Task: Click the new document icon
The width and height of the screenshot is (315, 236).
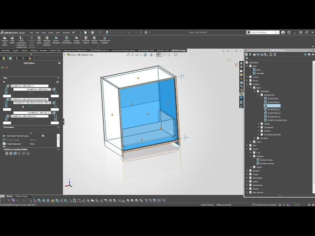Action: (85, 32)
